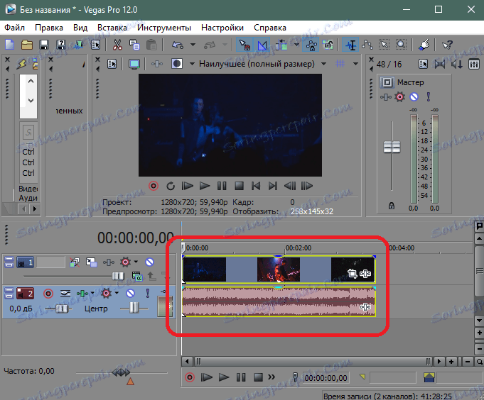Viewport: 484px width, 400px height.
Task: Open the Файл menu
Action: click(14, 28)
